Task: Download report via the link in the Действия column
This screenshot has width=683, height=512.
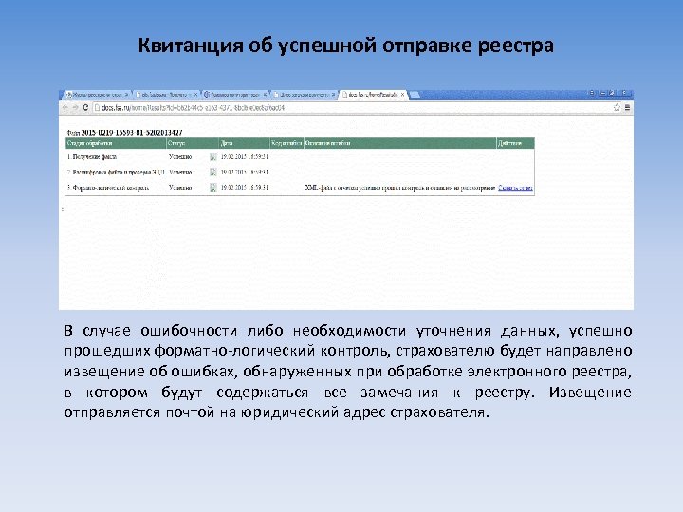Action: 515,188
